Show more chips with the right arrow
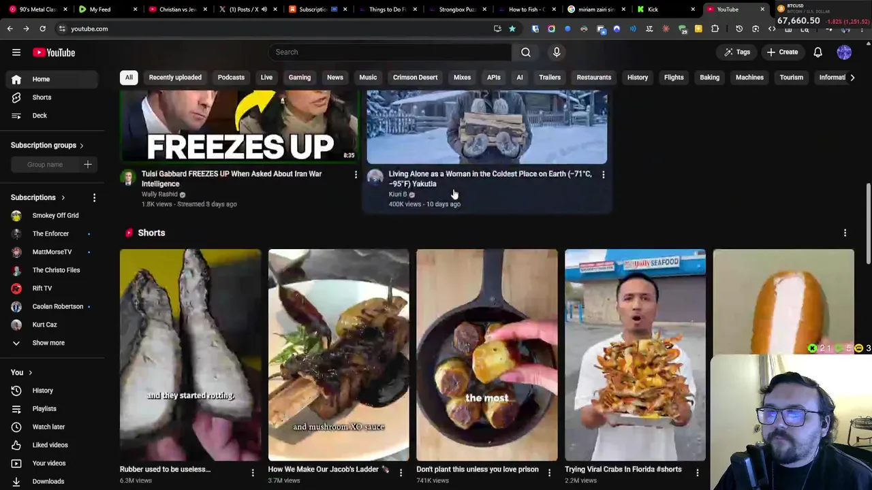This screenshot has width=872, height=490. coord(852,78)
